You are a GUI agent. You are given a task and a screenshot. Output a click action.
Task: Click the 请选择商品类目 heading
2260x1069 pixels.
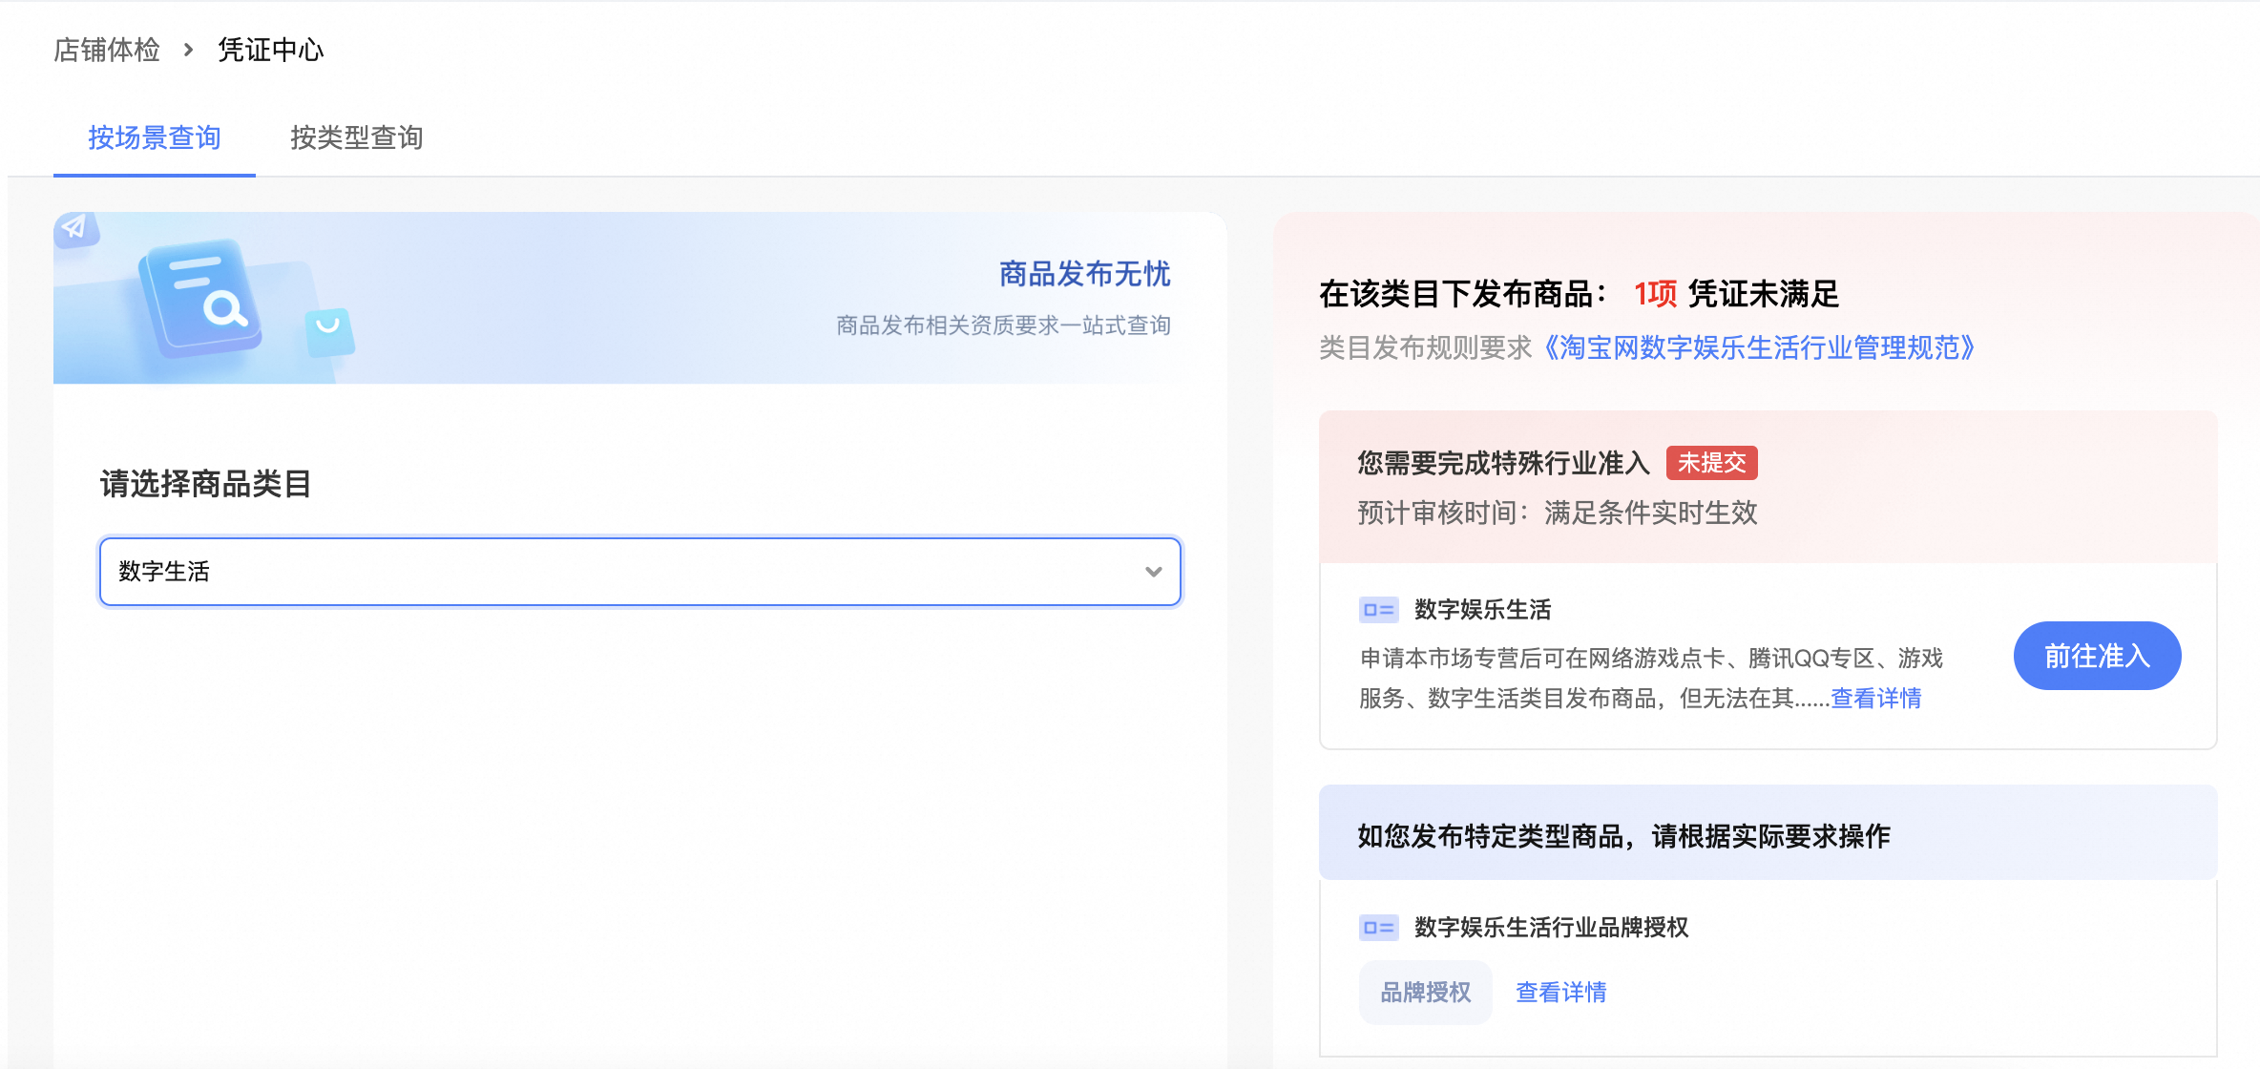point(206,484)
